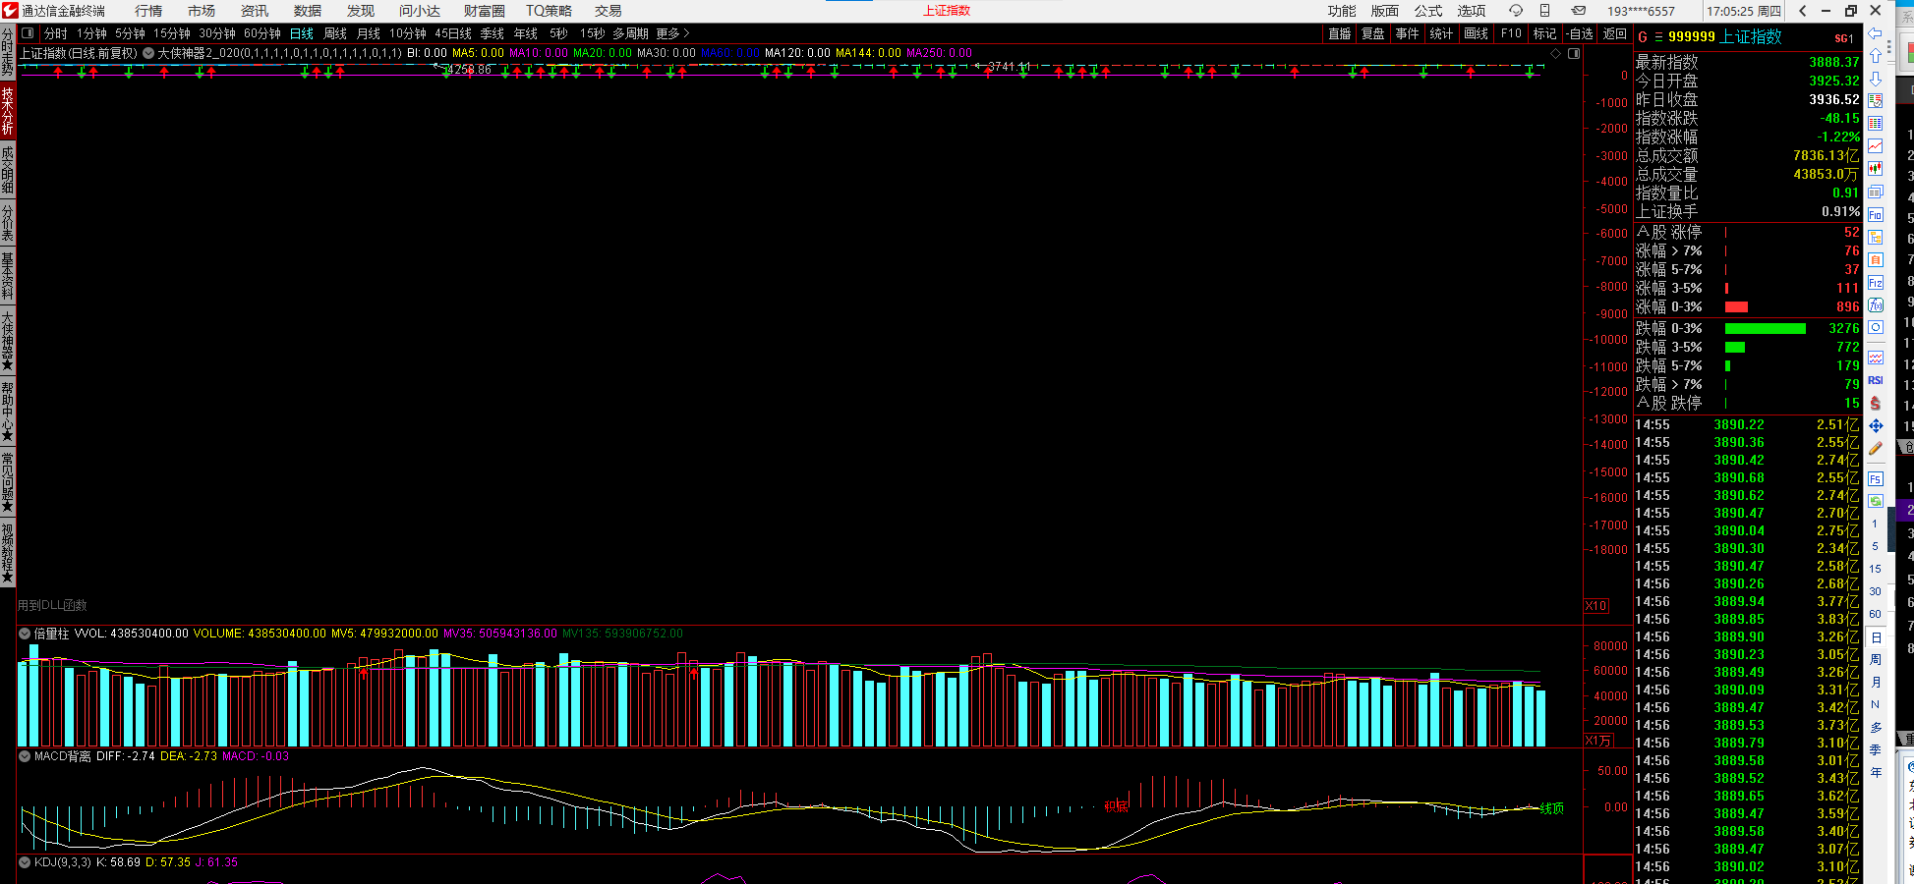
Task: Expand the 更多 periods dropdown
Action: tap(672, 33)
